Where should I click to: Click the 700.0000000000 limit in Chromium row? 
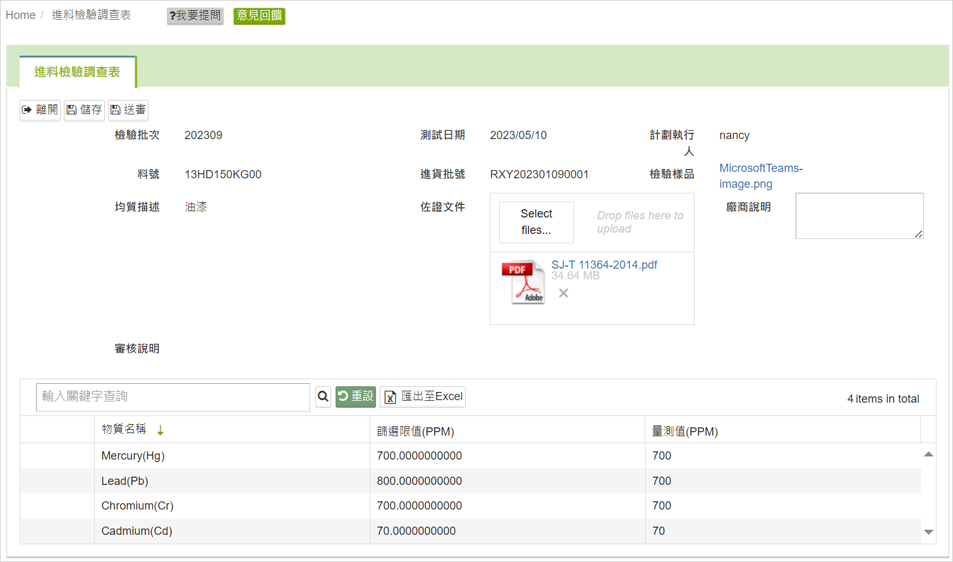coord(420,506)
